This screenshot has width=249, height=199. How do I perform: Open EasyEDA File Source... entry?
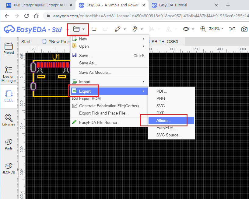(110, 122)
